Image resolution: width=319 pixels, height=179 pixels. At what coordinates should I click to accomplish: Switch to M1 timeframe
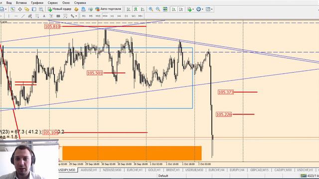point(84,16)
